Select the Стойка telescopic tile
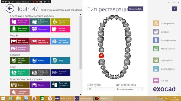The image size is (181, 101). [20, 85]
